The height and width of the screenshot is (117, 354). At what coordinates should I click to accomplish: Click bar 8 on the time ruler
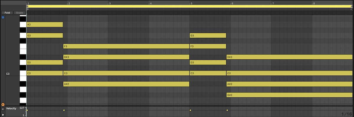click(314, 3)
